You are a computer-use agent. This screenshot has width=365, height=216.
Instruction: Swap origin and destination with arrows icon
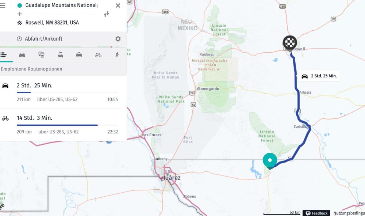point(106,14)
